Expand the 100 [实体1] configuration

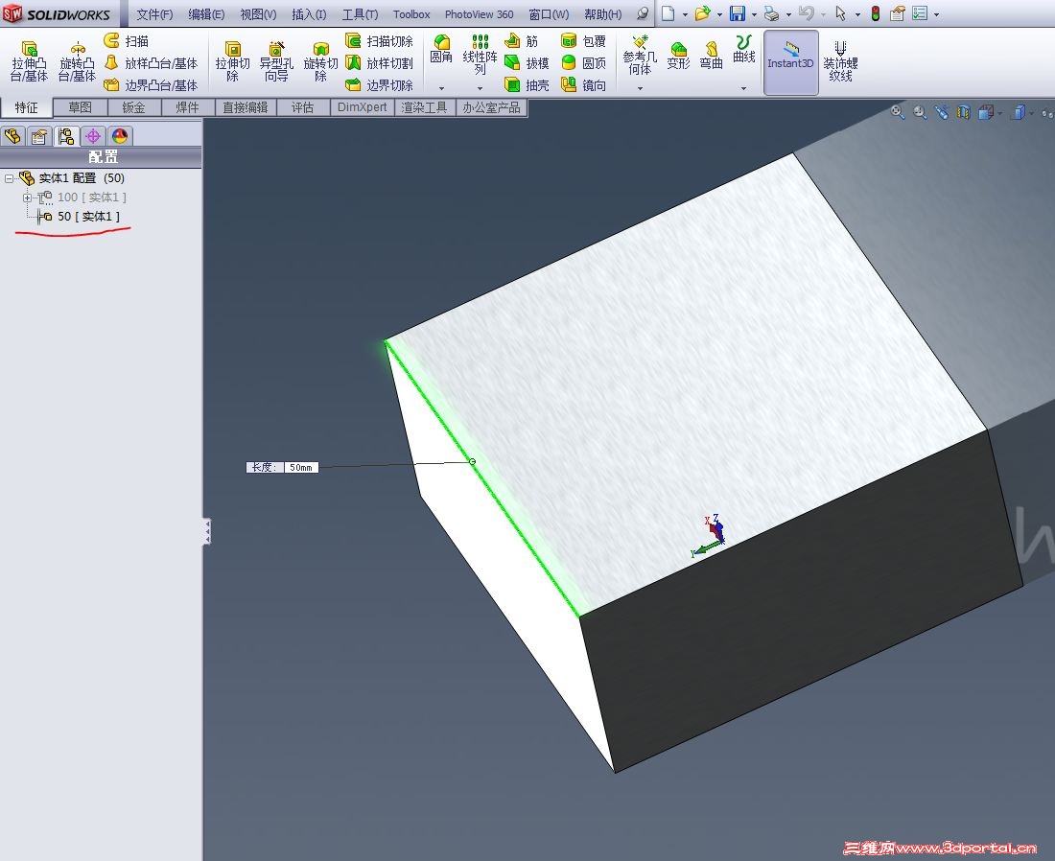[x=28, y=198]
